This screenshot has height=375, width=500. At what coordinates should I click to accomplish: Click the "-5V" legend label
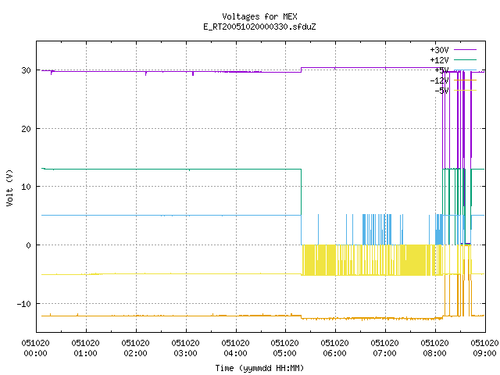441,91
